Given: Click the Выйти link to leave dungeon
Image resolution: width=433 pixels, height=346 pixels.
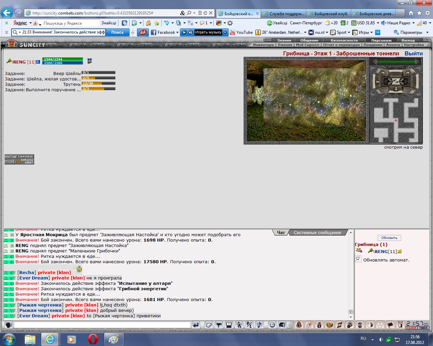Looking at the screenshot, I should click(x=414, y=53).
